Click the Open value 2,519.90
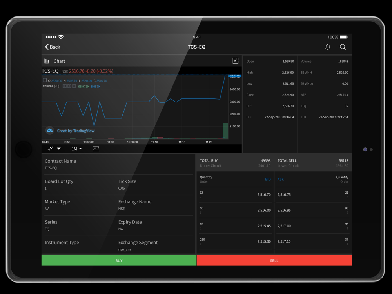The width and height of the screenshot is (392, 294). pyautogui.click(x=288, y=61)
